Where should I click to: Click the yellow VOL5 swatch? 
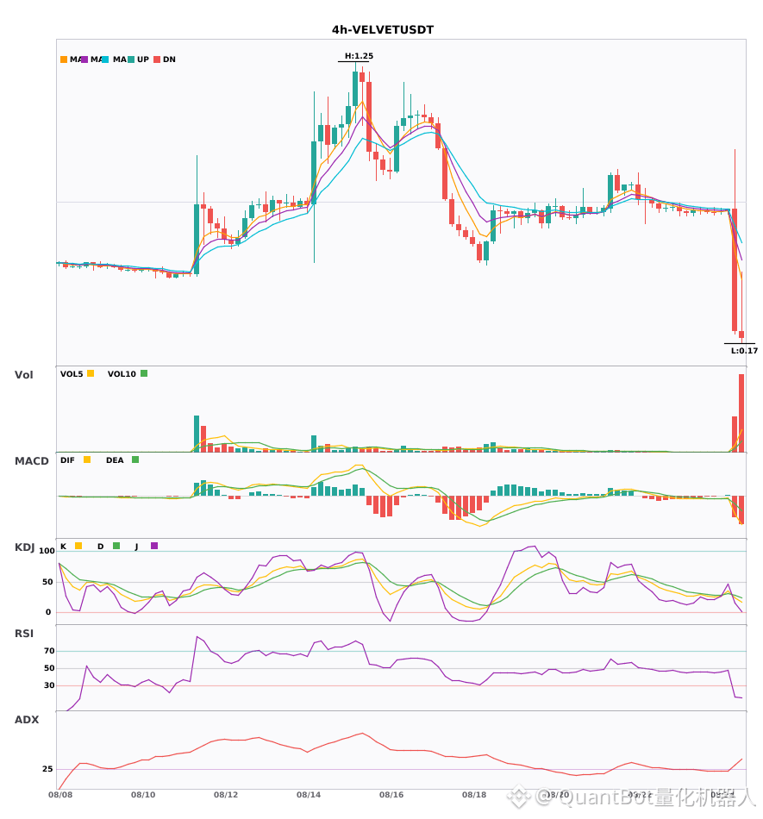click(91, 373)
